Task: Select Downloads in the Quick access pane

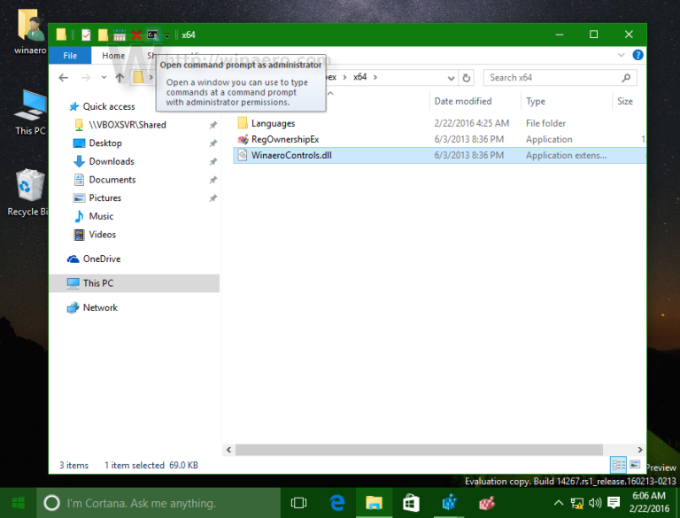Action: click(x=111, y=161)
